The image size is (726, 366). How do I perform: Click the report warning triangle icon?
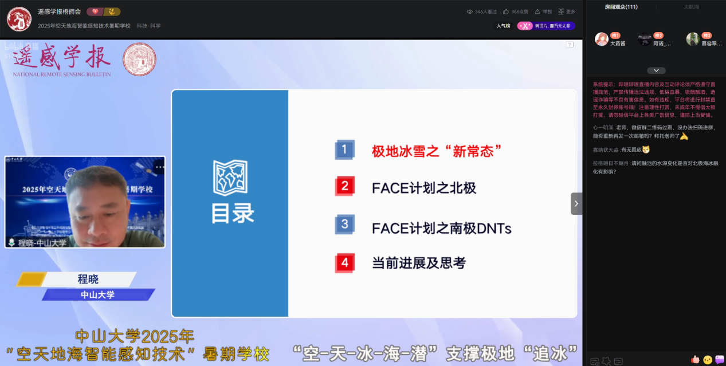click(x=537, y=11)
